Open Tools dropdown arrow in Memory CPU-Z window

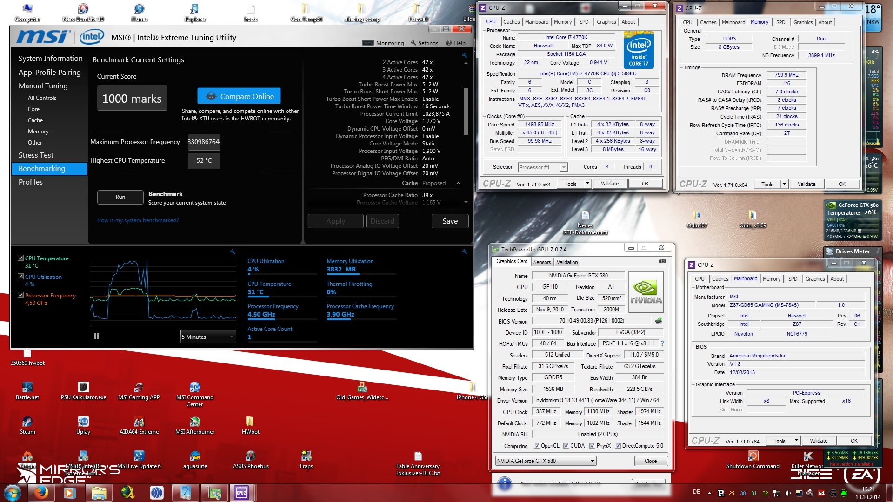(784, 184)
